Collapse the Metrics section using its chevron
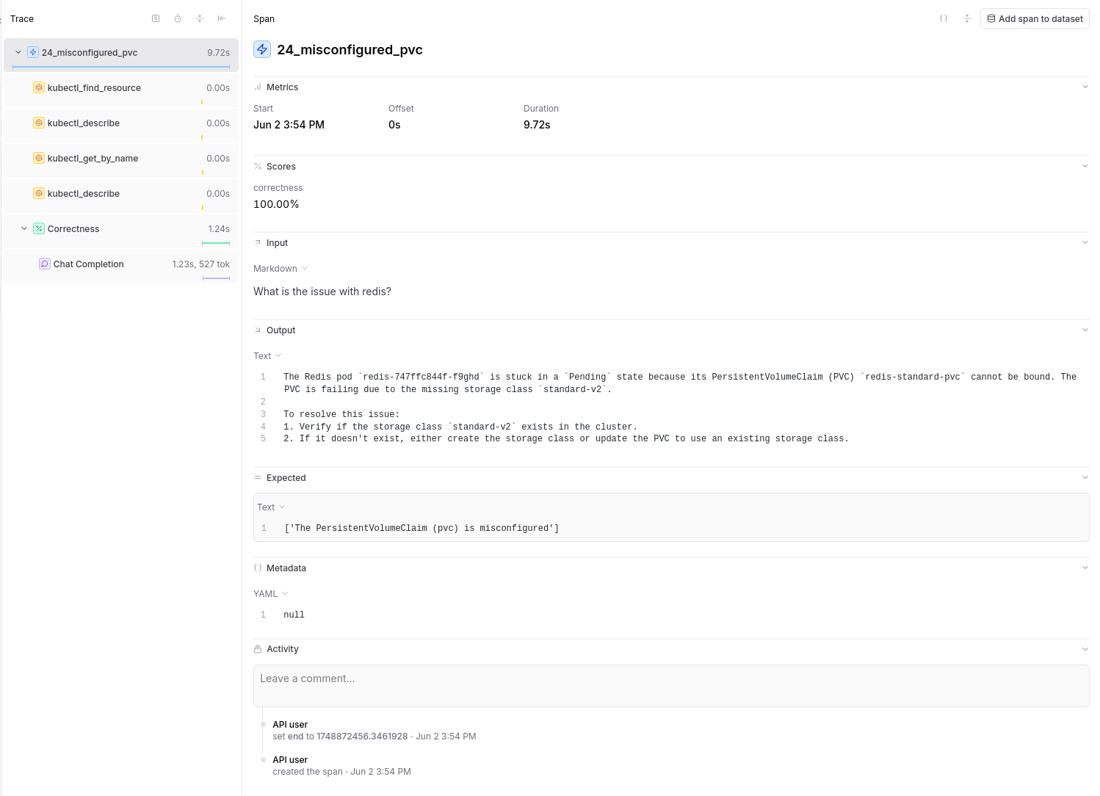Viewport: 1100px width, 796px height. click(1085, 86)
